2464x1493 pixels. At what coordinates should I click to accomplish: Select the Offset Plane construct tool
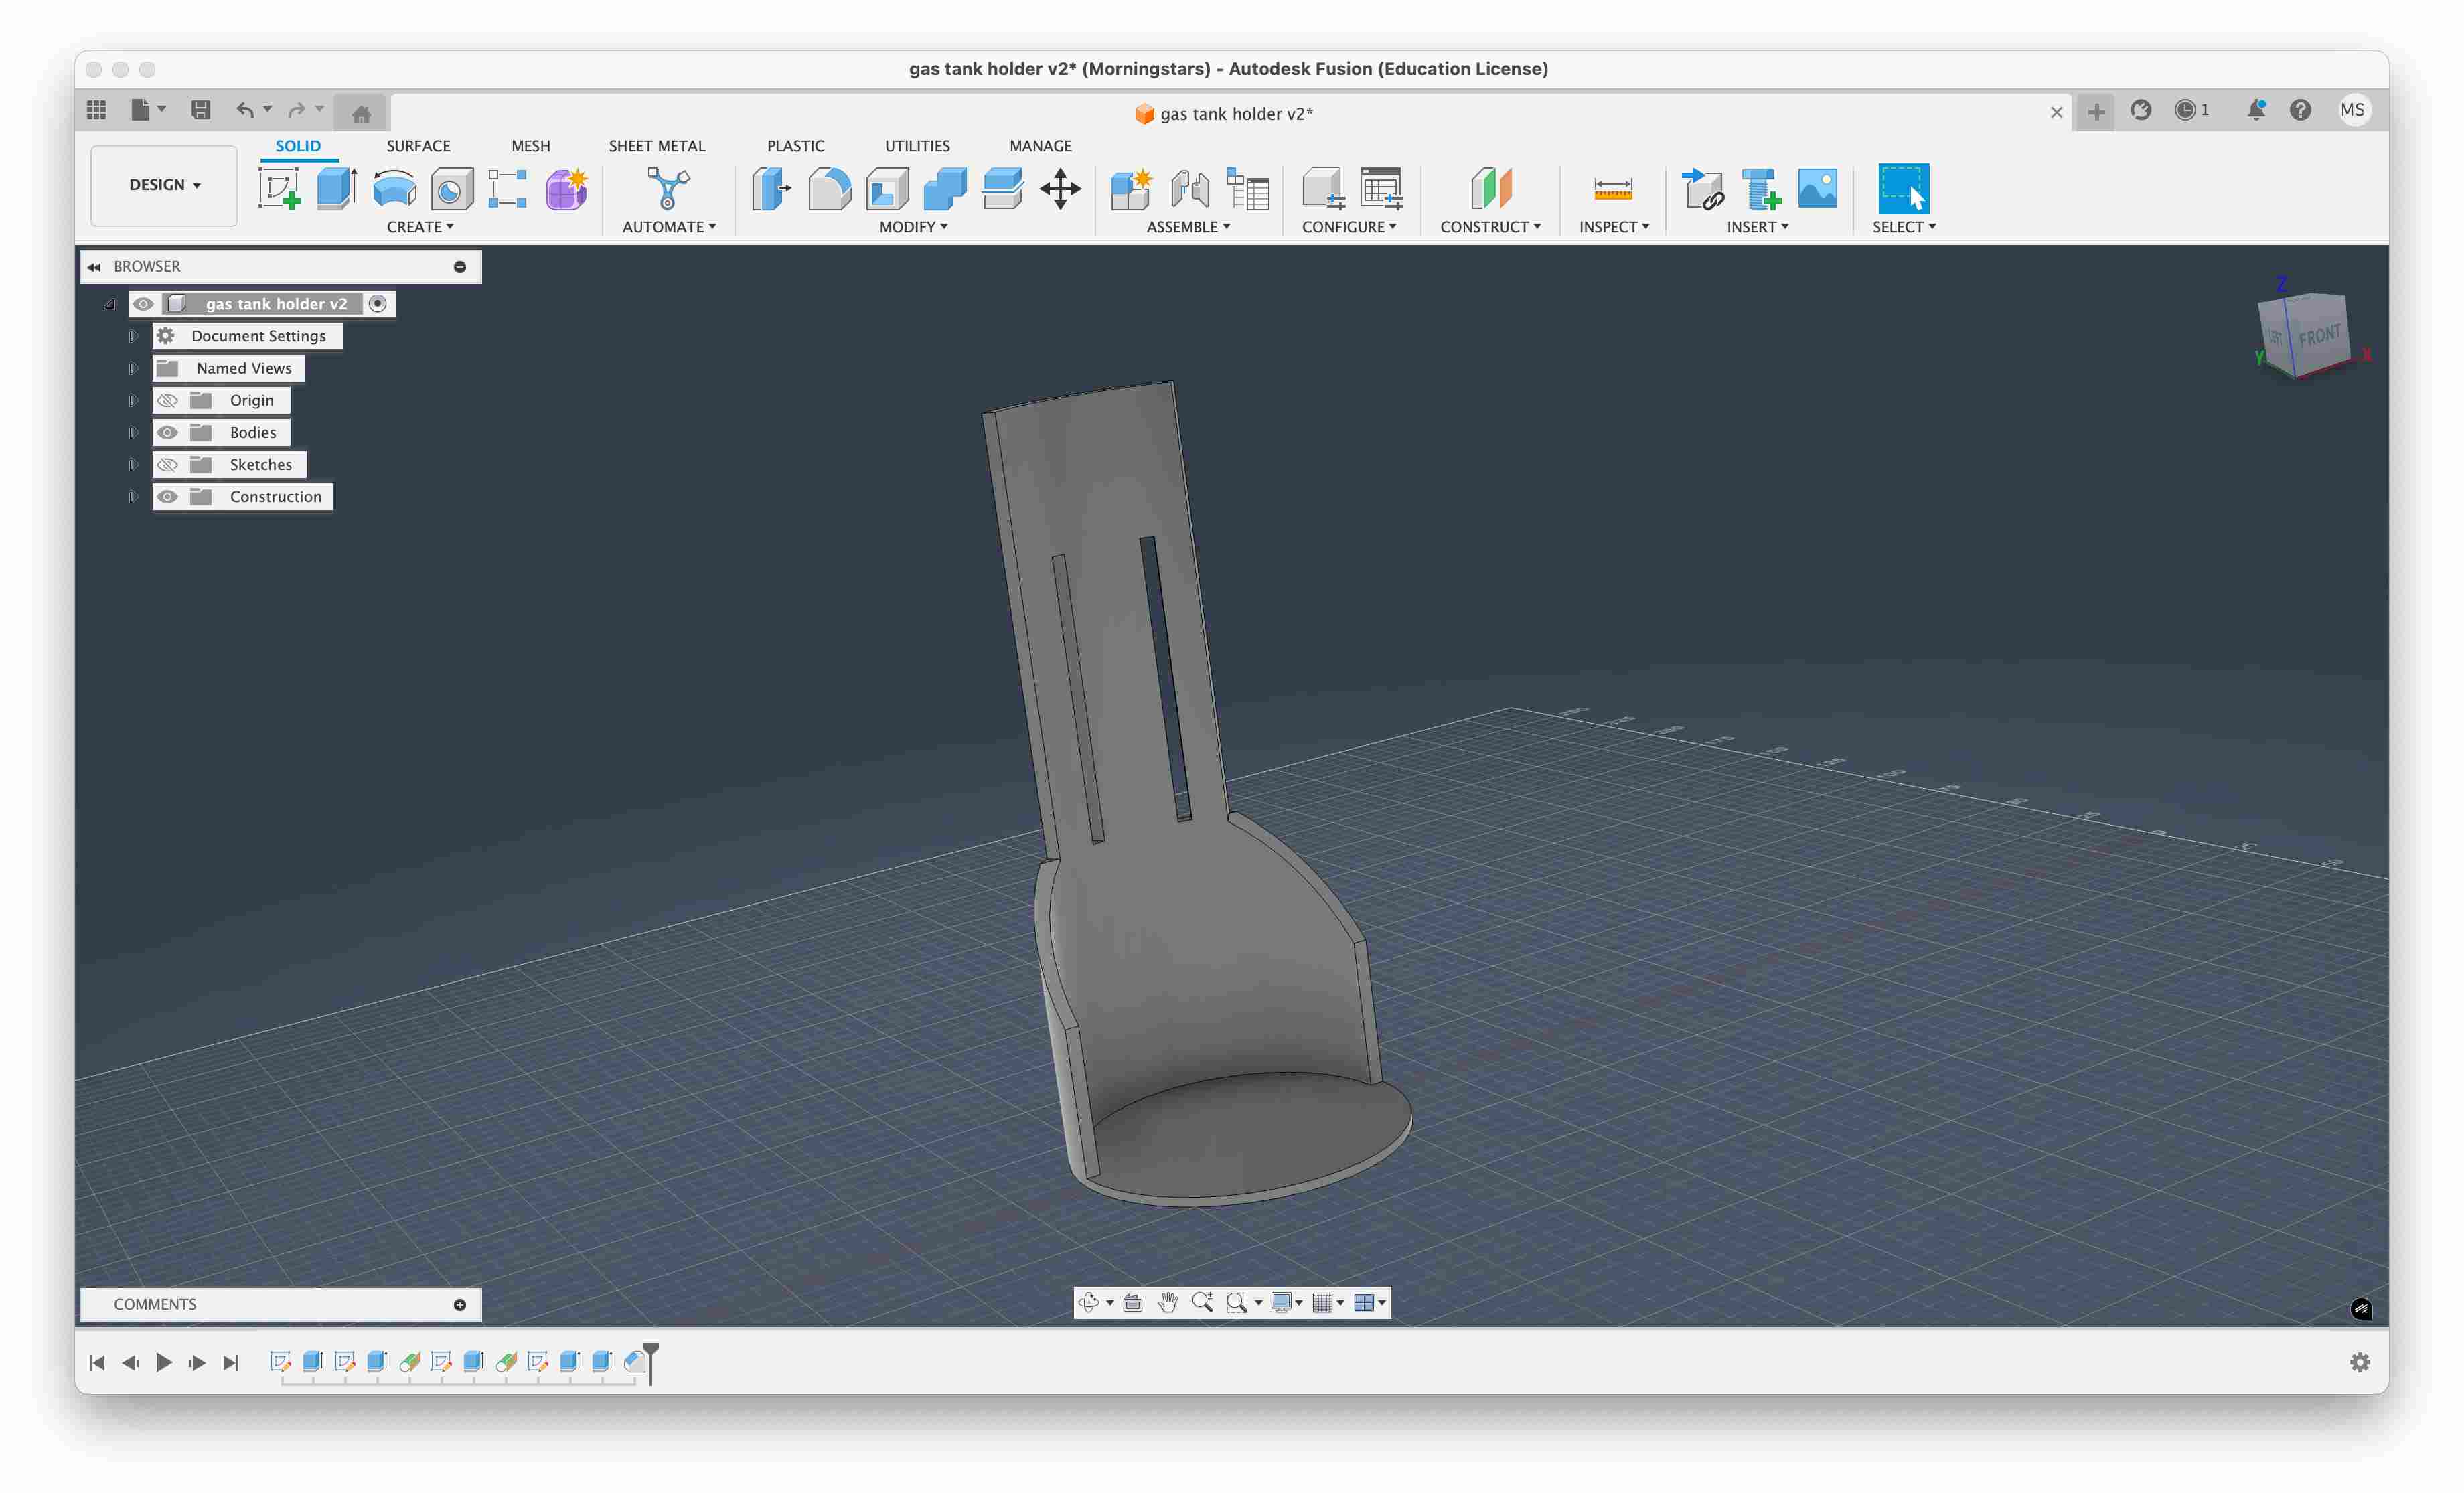1491,188
